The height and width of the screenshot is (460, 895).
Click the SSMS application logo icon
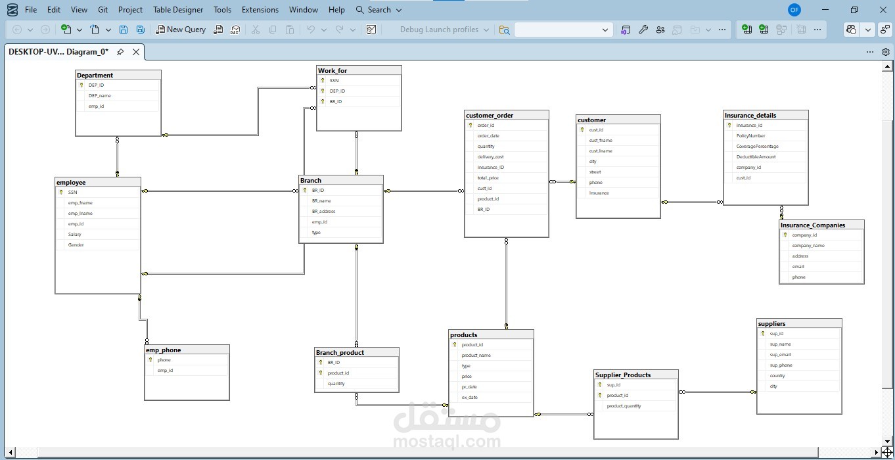pos(12,10)
